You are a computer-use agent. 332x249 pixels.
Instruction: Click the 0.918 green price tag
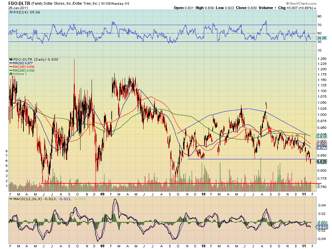pos(322,136)
